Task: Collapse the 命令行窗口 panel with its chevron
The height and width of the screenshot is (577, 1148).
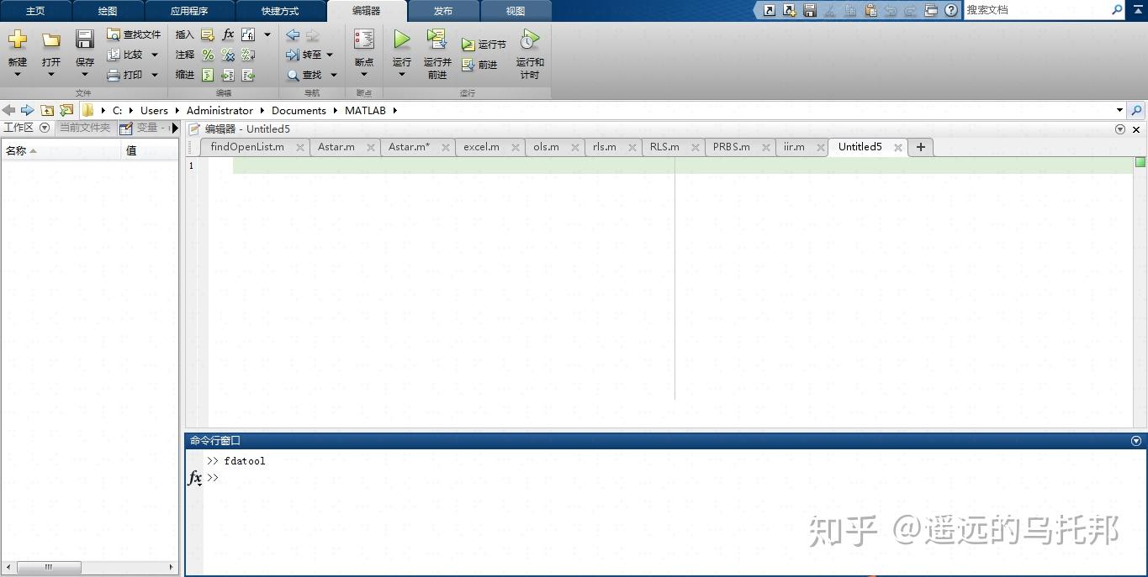Action: point(1135,440)
